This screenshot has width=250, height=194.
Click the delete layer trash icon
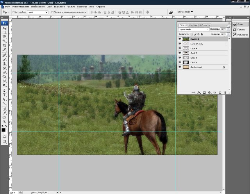coord(225,93)
